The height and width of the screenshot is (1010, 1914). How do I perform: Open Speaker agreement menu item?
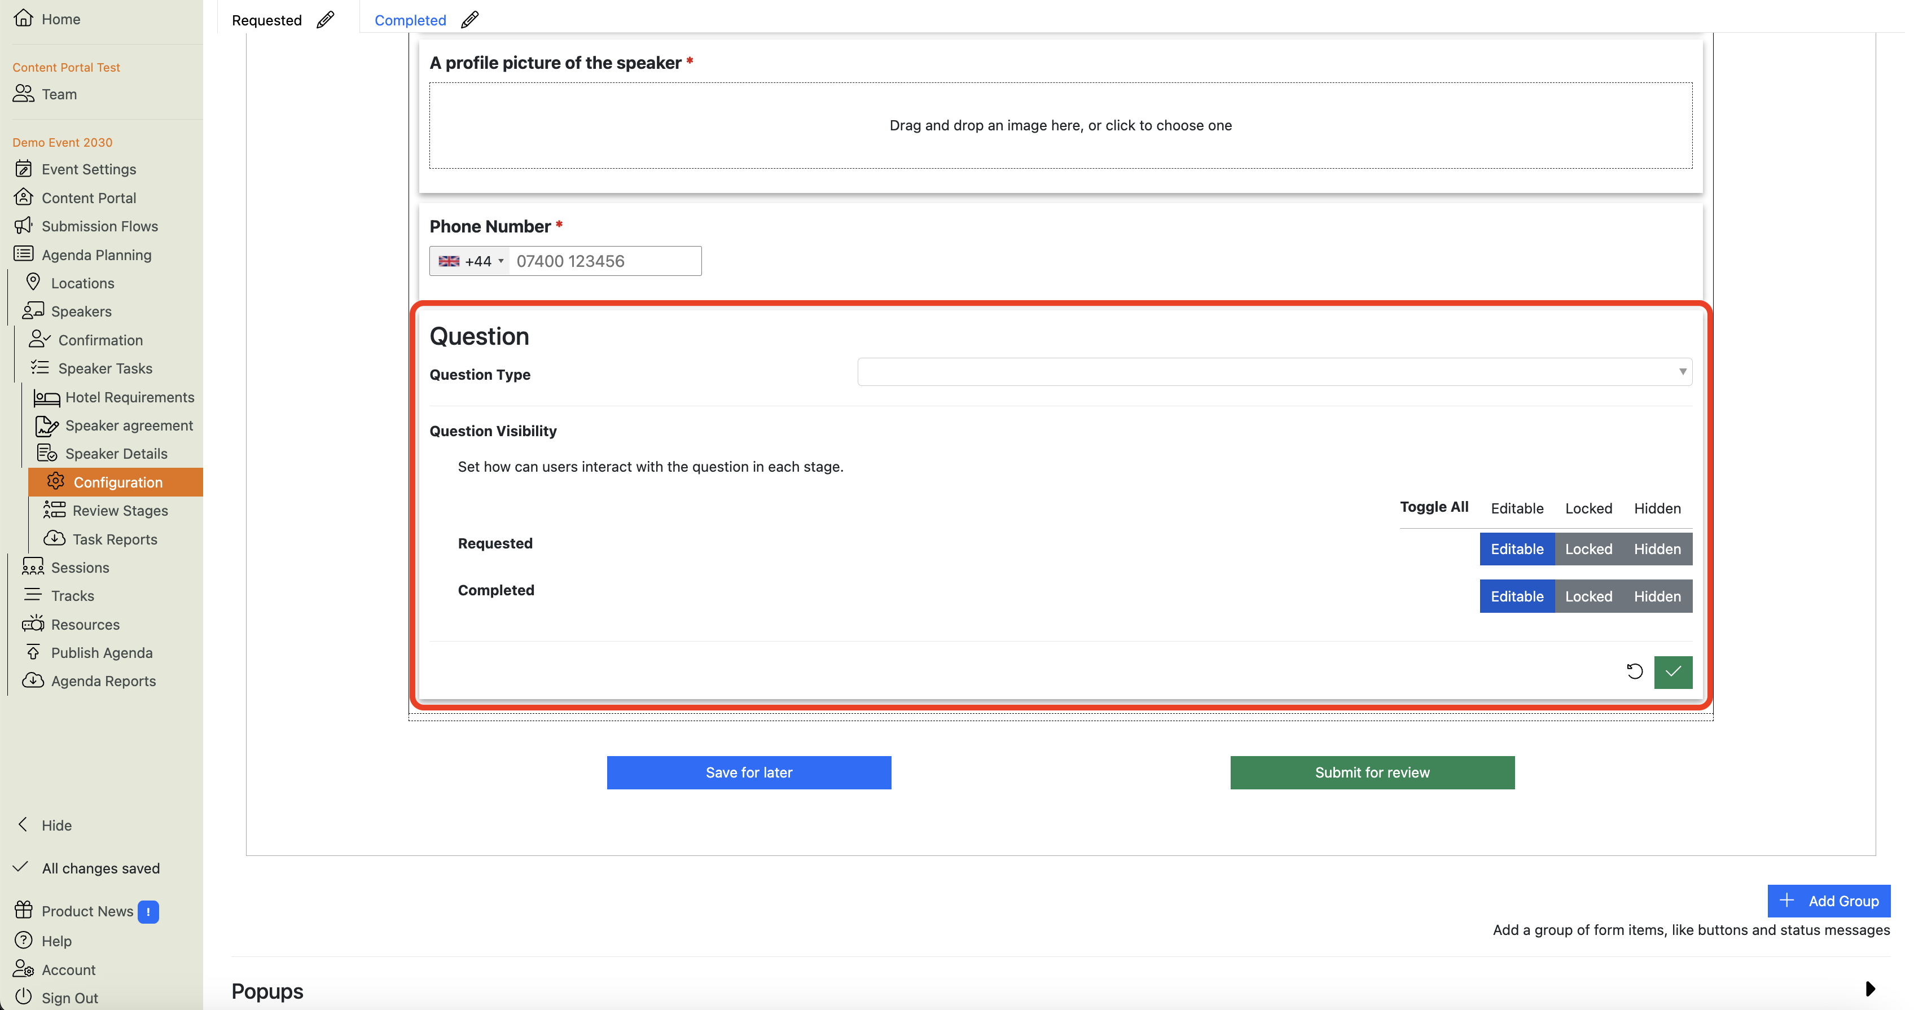click(x=129, y=425)
